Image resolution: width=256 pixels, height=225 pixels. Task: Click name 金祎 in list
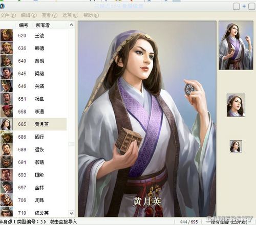pos(39,188)
